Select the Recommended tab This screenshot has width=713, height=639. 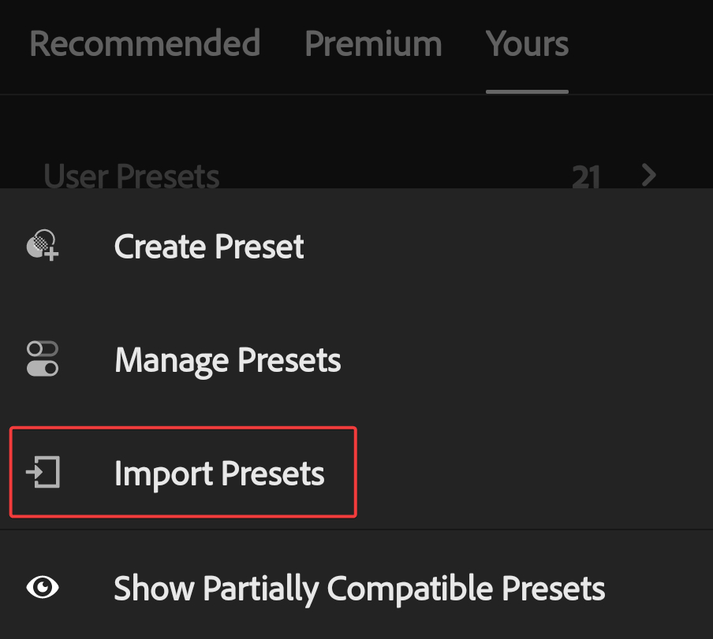[144, 44]
